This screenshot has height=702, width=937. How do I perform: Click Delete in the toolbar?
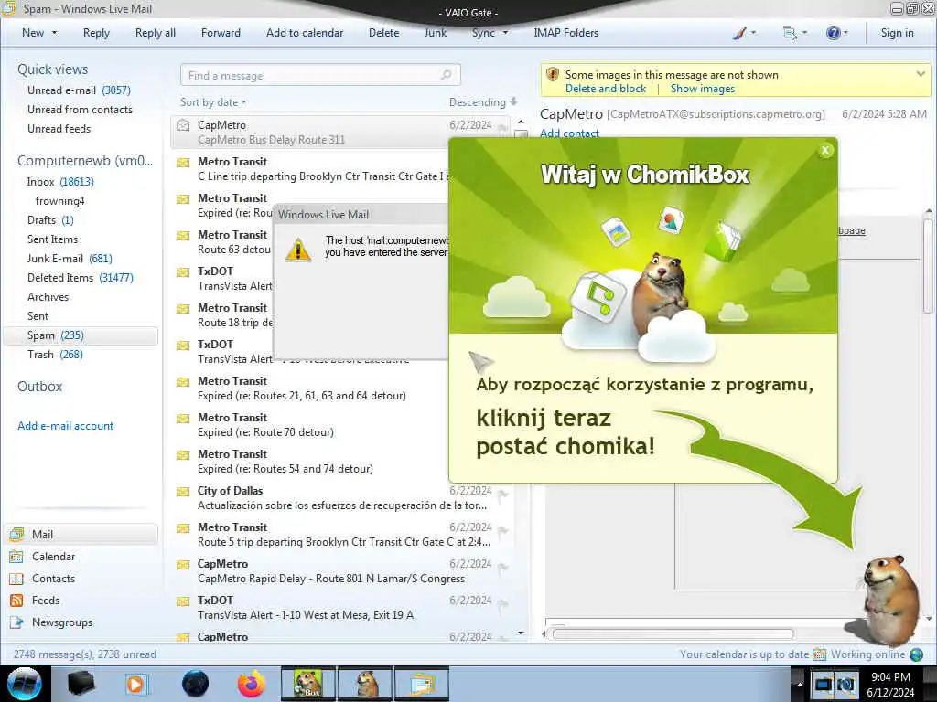383,33
